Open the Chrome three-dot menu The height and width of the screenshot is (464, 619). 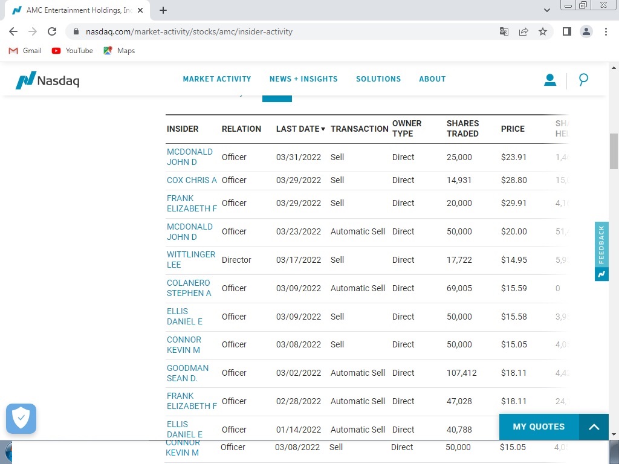(606, 31)
